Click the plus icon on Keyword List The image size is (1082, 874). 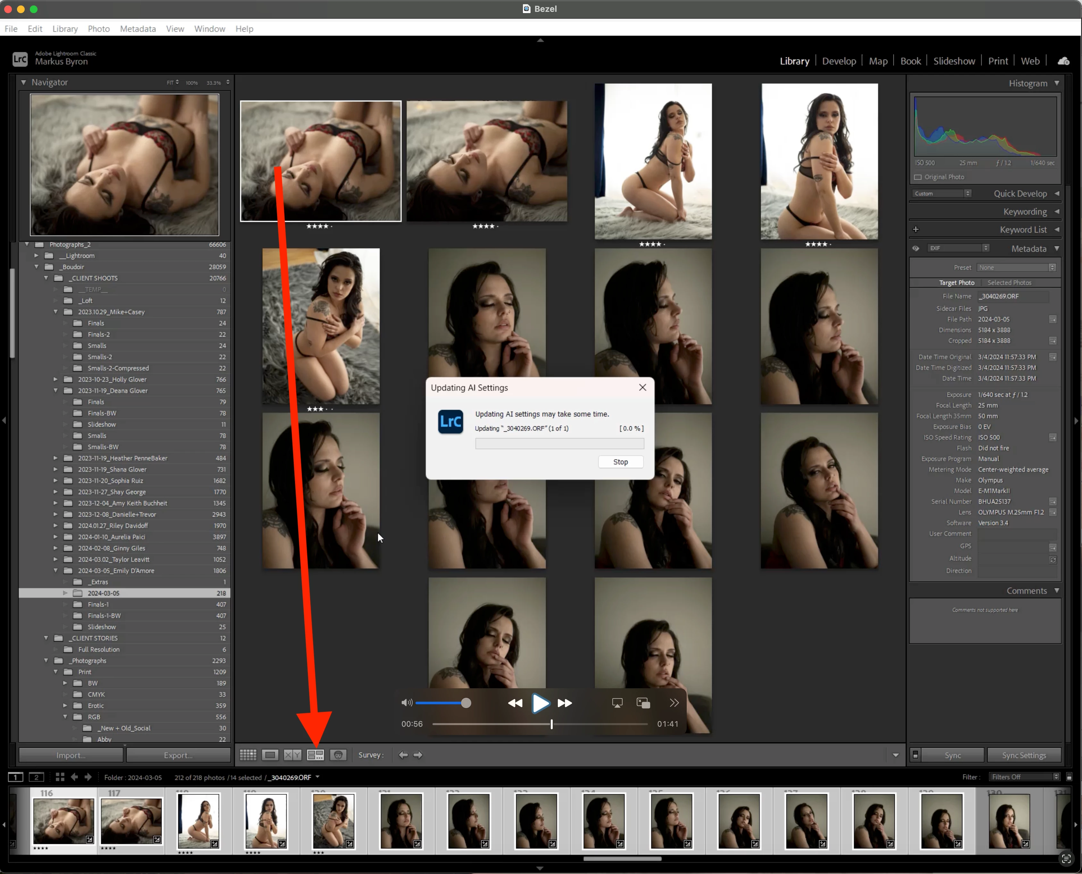click(x=916, y=230)
